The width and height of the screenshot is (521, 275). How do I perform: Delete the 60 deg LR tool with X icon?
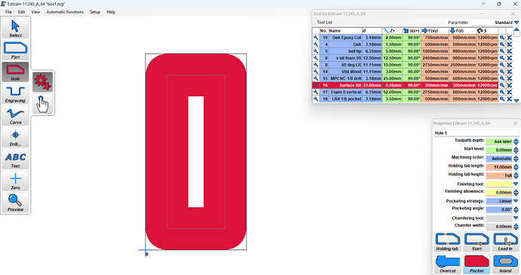point(510,65)
